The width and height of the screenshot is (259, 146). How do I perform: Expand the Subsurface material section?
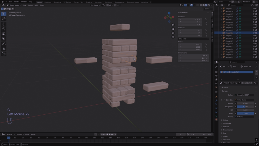click(x=227, y=123)
